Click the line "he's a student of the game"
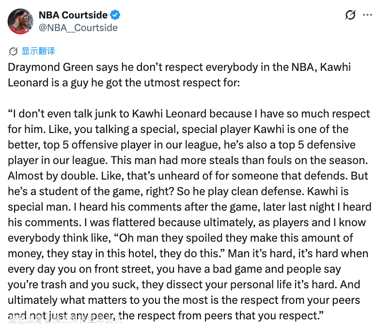 coord(177,192)
